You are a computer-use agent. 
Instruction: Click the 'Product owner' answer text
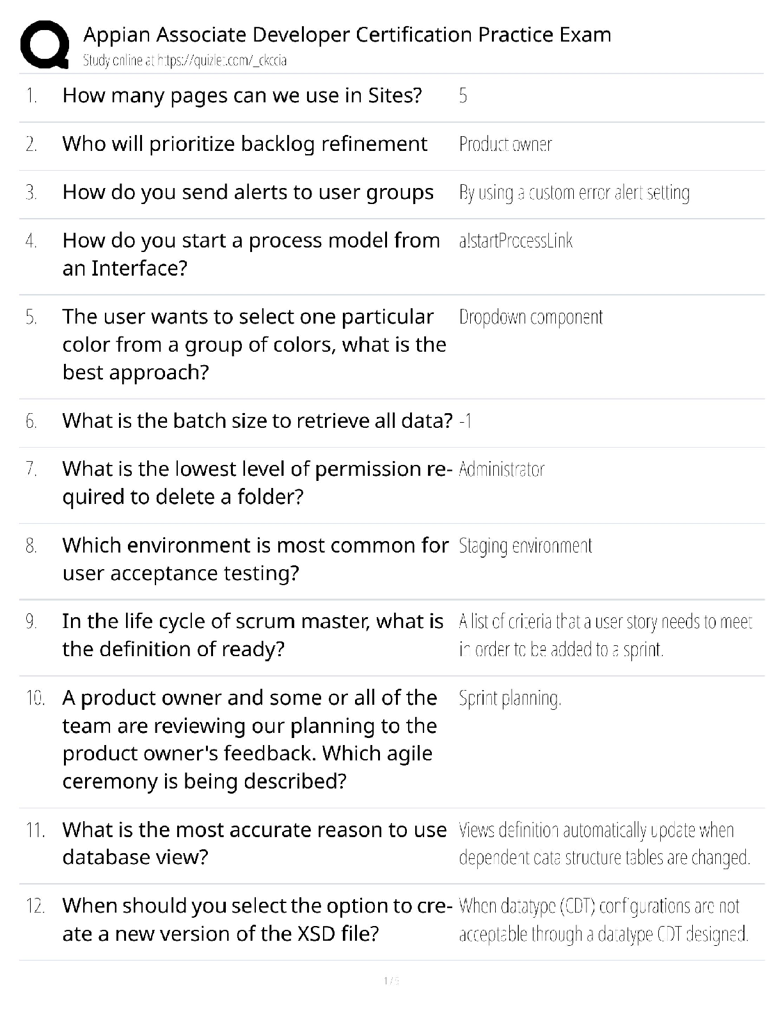[x=505, y=145]
